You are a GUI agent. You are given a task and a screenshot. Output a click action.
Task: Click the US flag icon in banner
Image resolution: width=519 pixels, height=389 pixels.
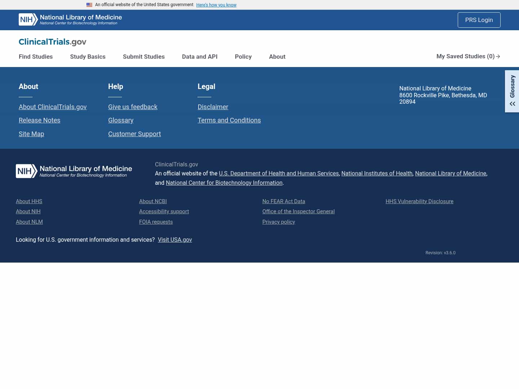click(x=89, y=5)
